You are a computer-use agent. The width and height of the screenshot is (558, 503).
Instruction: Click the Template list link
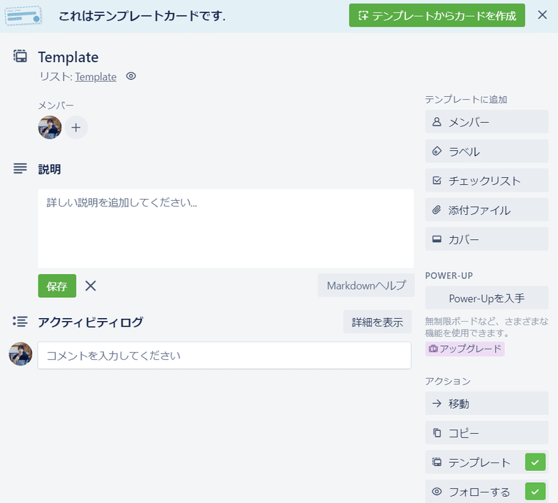(96, 77)
